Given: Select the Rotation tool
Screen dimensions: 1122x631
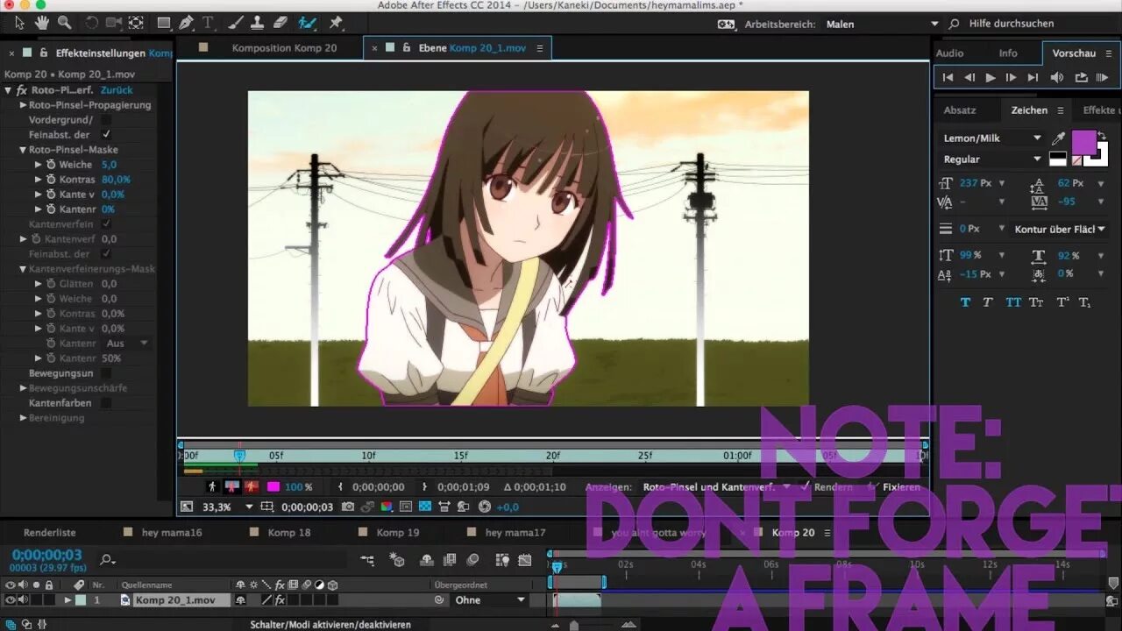Looking at the screenshot, I should click(92, 23).
